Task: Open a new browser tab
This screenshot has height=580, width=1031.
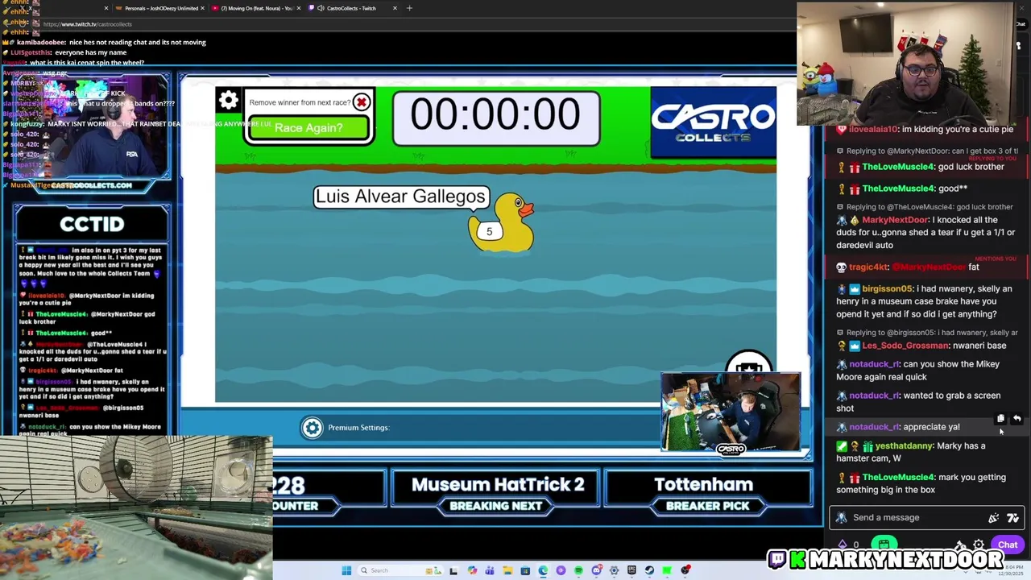Action: (409, 8)
